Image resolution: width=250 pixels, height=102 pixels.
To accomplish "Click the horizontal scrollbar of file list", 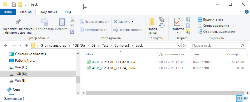I will (x=165, y=93).
